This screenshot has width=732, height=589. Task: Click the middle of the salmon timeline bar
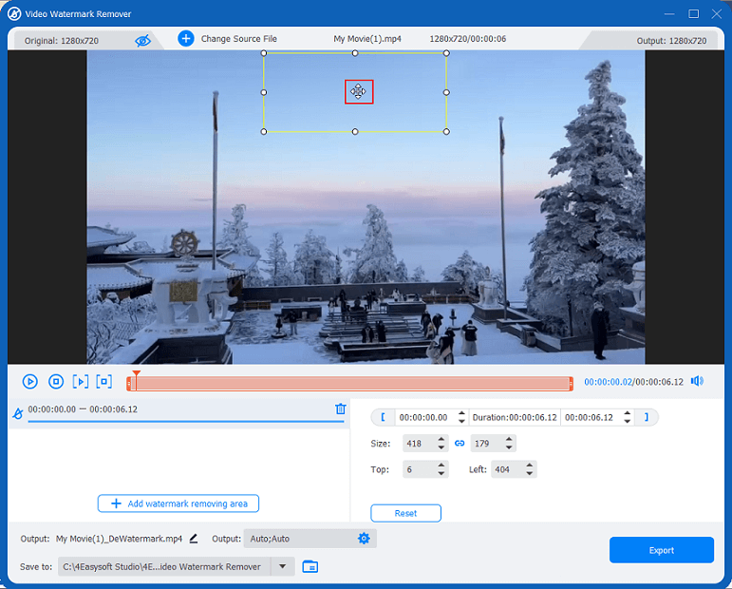[349, 384]
